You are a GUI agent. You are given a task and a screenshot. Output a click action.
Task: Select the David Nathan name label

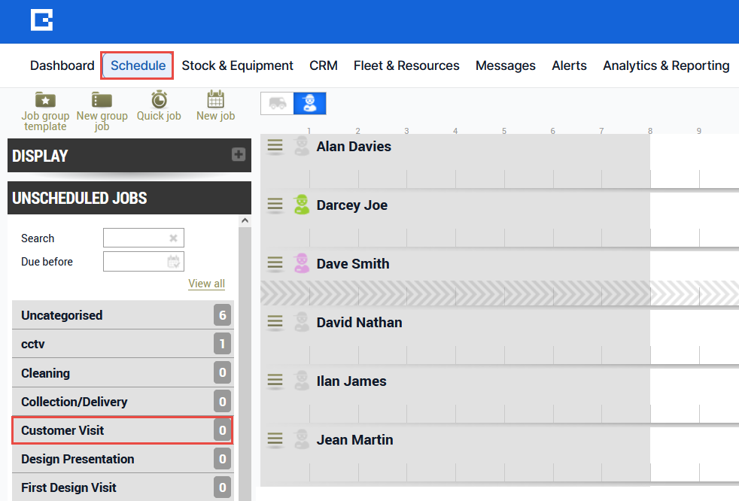(x=359, y=323)
